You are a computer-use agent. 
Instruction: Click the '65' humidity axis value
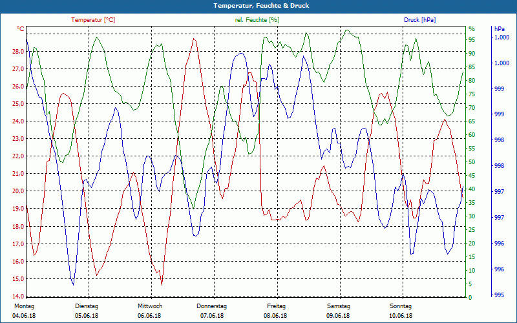[472, 121]
